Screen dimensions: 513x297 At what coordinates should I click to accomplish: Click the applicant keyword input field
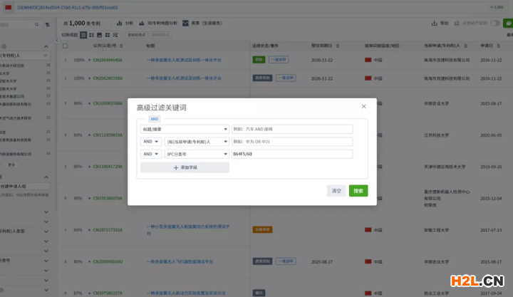point(292,142)
